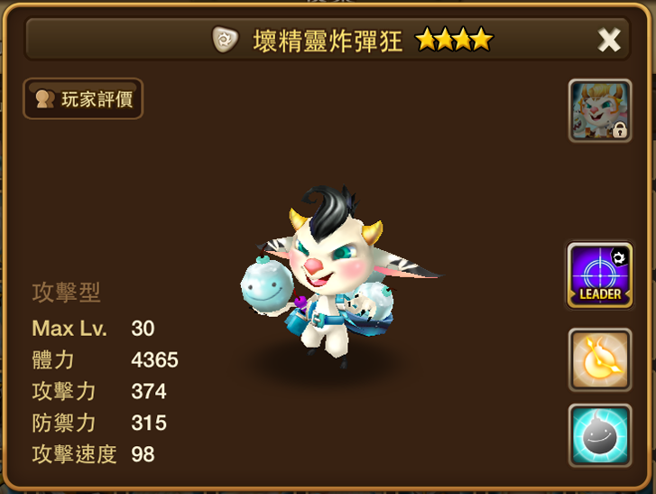
Task: Select the flaming slash skill icon
Action: [599, 359]
